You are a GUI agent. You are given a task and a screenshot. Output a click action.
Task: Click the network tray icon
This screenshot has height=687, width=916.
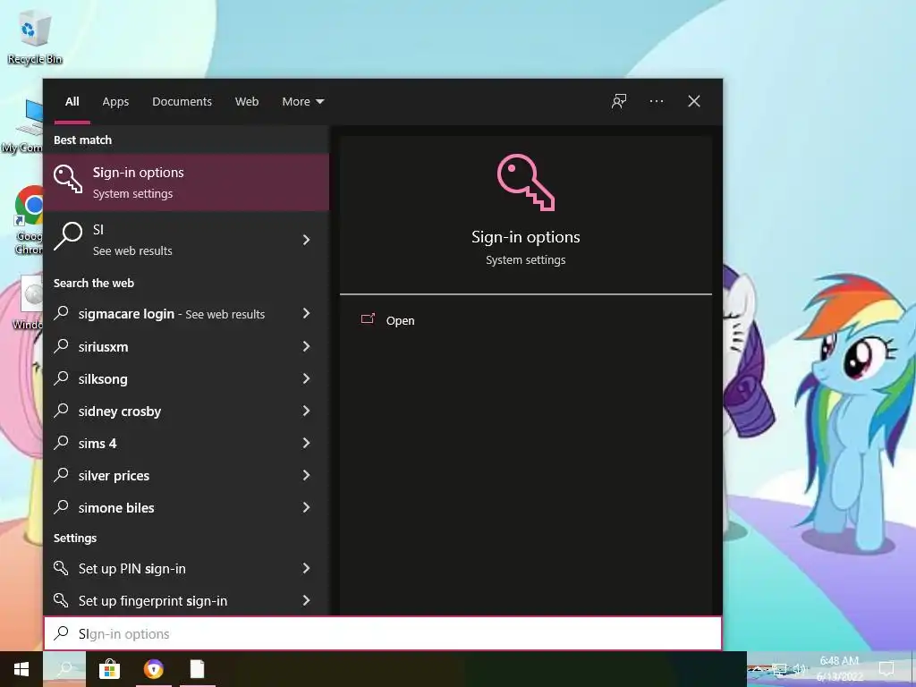coord(780,669)
